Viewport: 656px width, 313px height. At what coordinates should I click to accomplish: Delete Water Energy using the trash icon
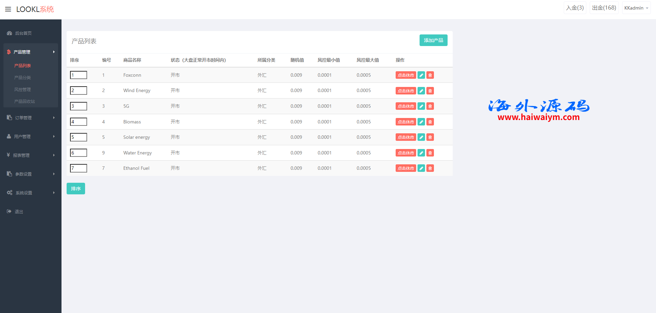pos(430,153)
